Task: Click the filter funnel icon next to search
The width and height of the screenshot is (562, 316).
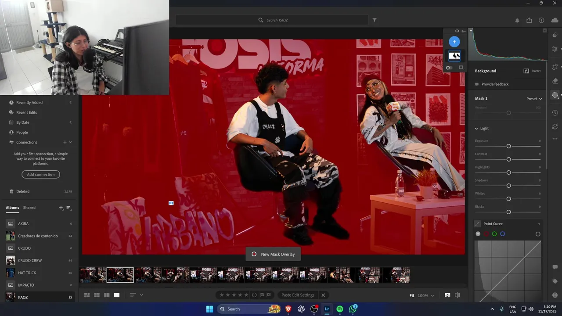Action: 375,20
